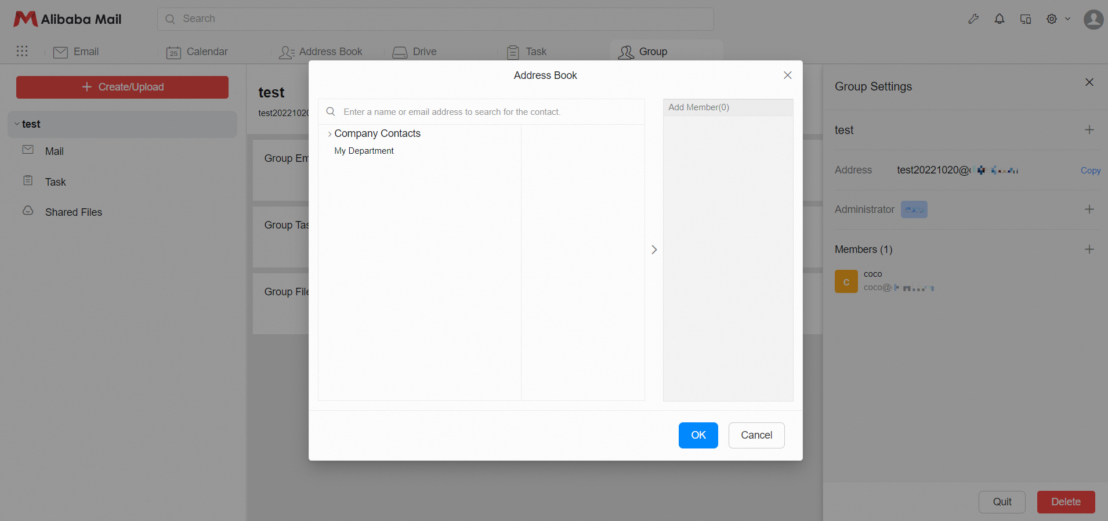Viewport: 1108px width, 521px height.
Task: Copy the group address
Action: pos(1091,171)
